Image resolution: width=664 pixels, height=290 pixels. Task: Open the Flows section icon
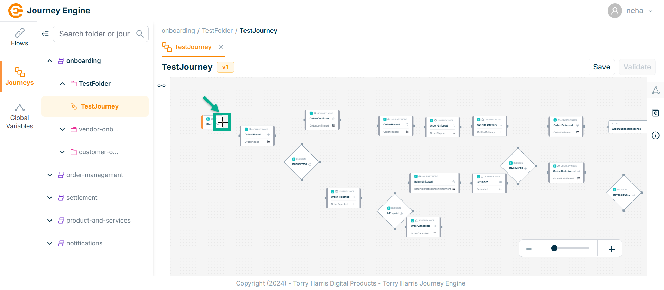tap(19, 33)
